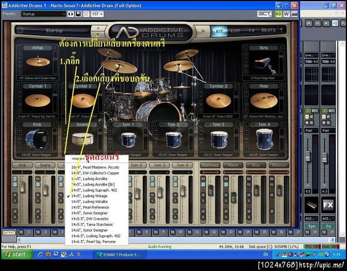Click the previous/next preset arrows icon
This screenshot has width=347, height=271.
(71, 14)
